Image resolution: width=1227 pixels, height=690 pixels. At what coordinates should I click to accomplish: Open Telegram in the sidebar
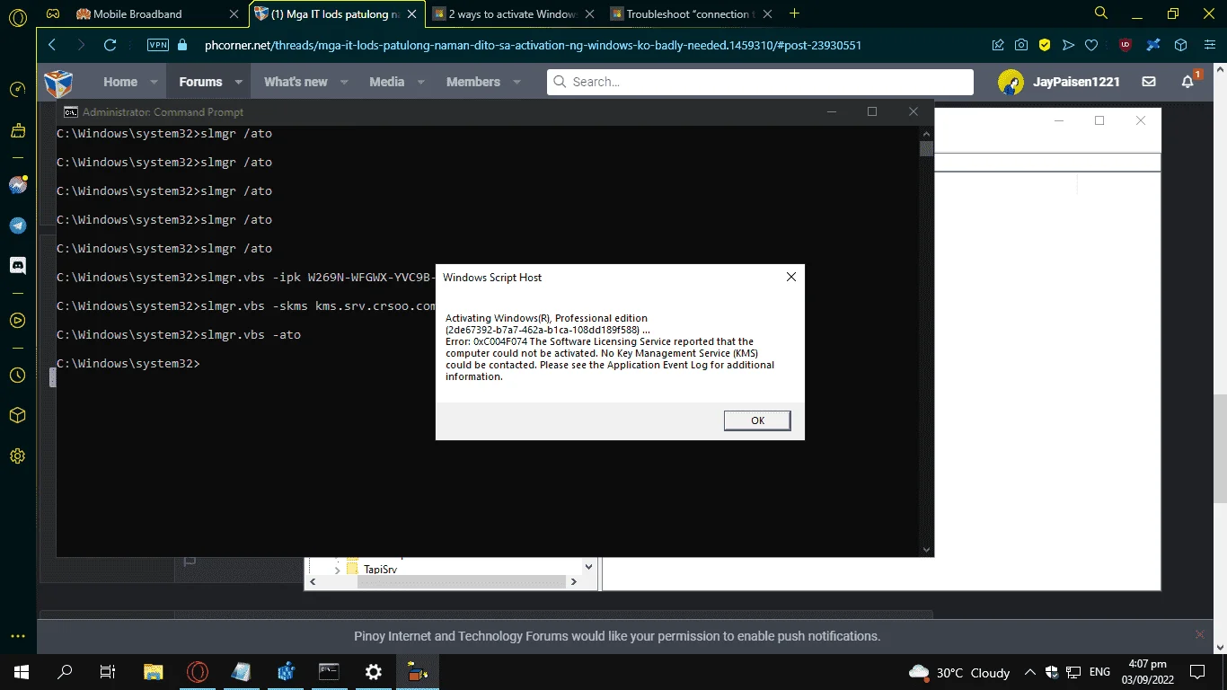[17, 226]
